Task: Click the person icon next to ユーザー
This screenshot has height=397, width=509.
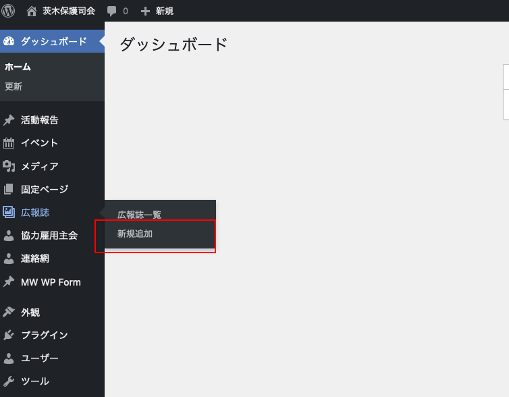Action: 9,358
